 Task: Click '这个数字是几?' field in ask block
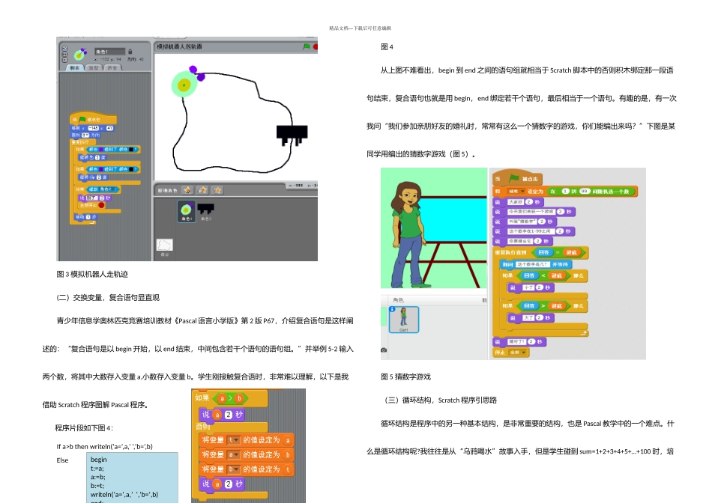[533, 264]
